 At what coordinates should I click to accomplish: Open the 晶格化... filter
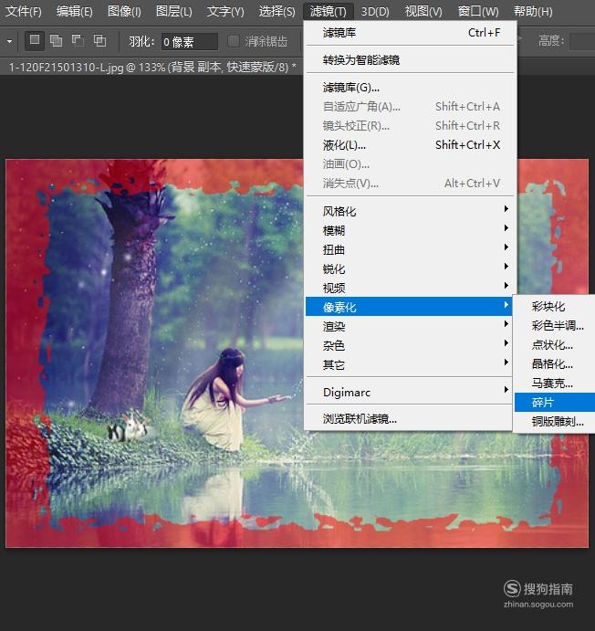coord(555,364)
